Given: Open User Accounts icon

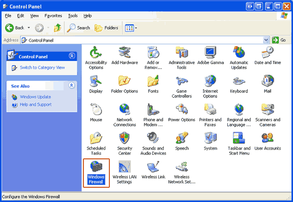Looking at the screenshot, I should pos(268,141).
